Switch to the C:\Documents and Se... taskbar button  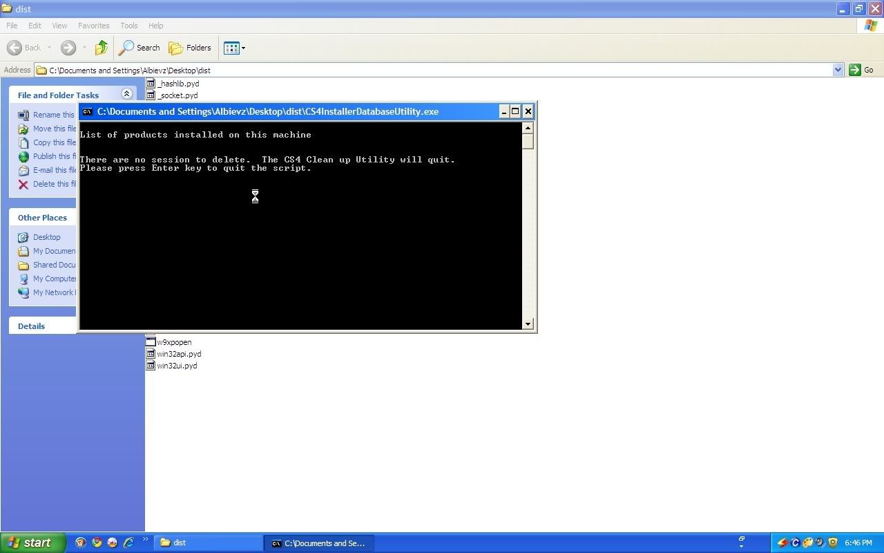point(319,543)
